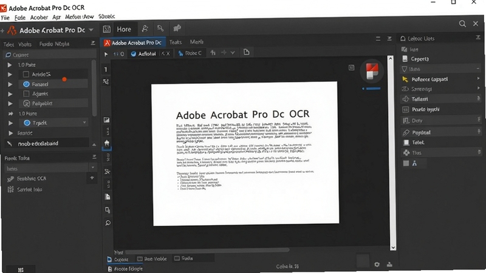Screen dimensions: 486x273
Task: Click the copy pages icon in vertical tool strip
Action: (x=108, y=210)
